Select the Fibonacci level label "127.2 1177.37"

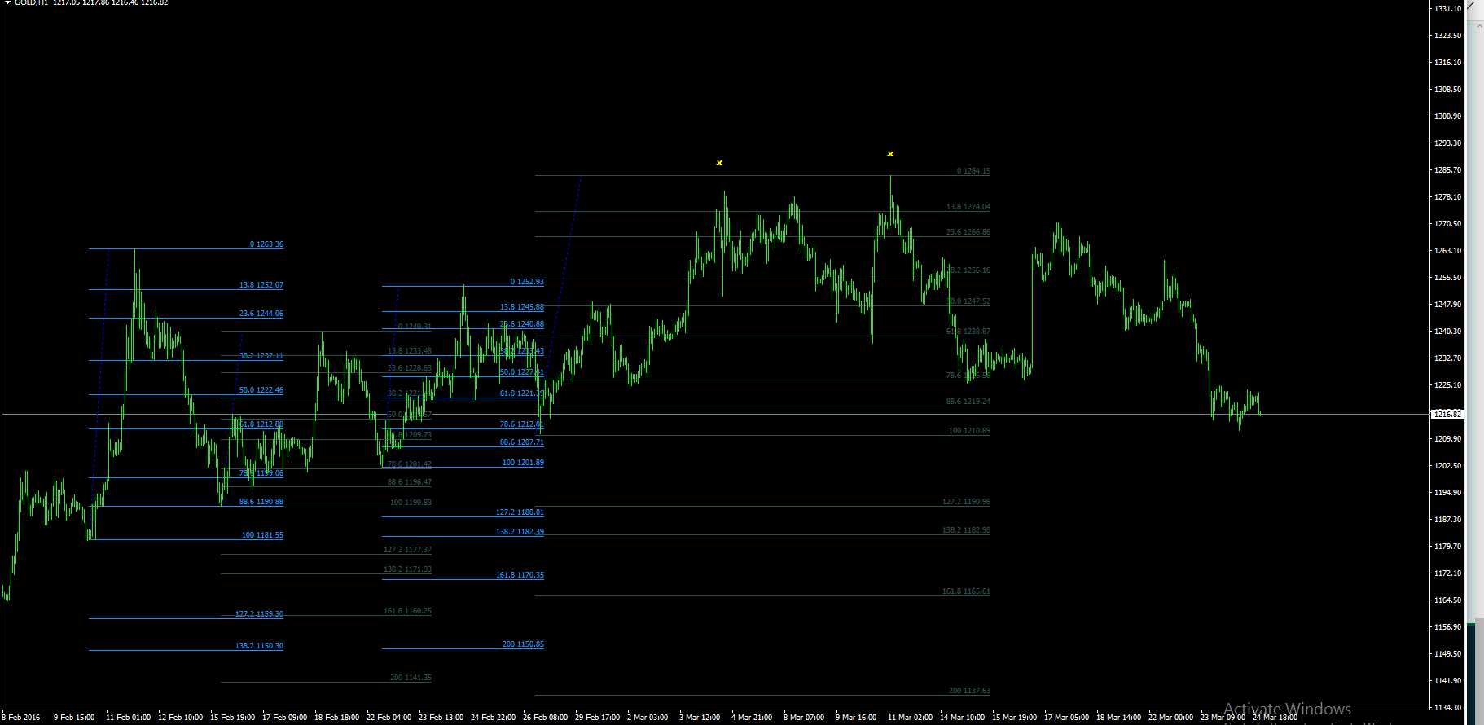coord(408,550)
